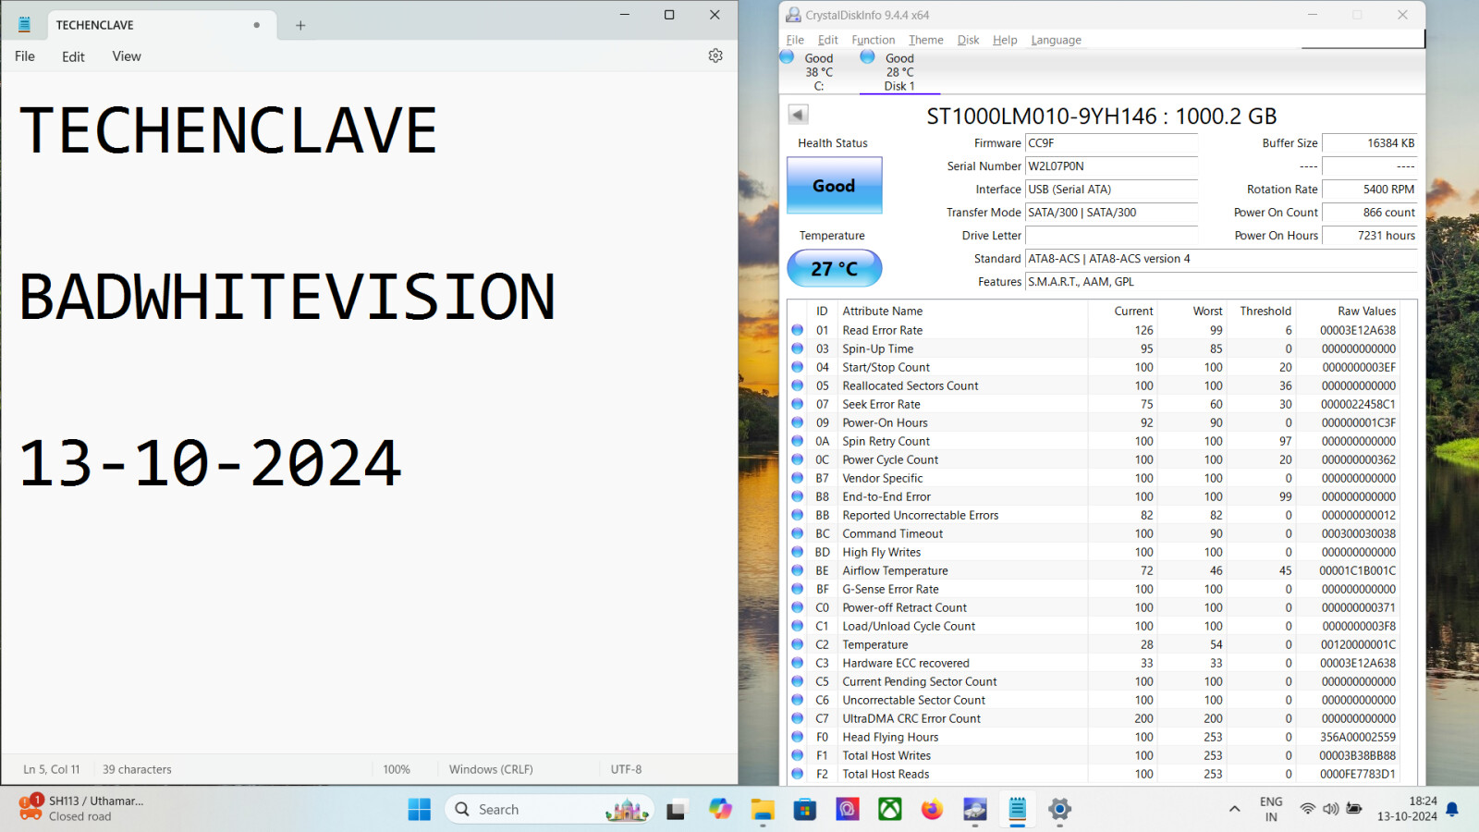Open the Theme menu in CrystalDiskInfo
1479x832 pixels.
(x=925, y=40)
